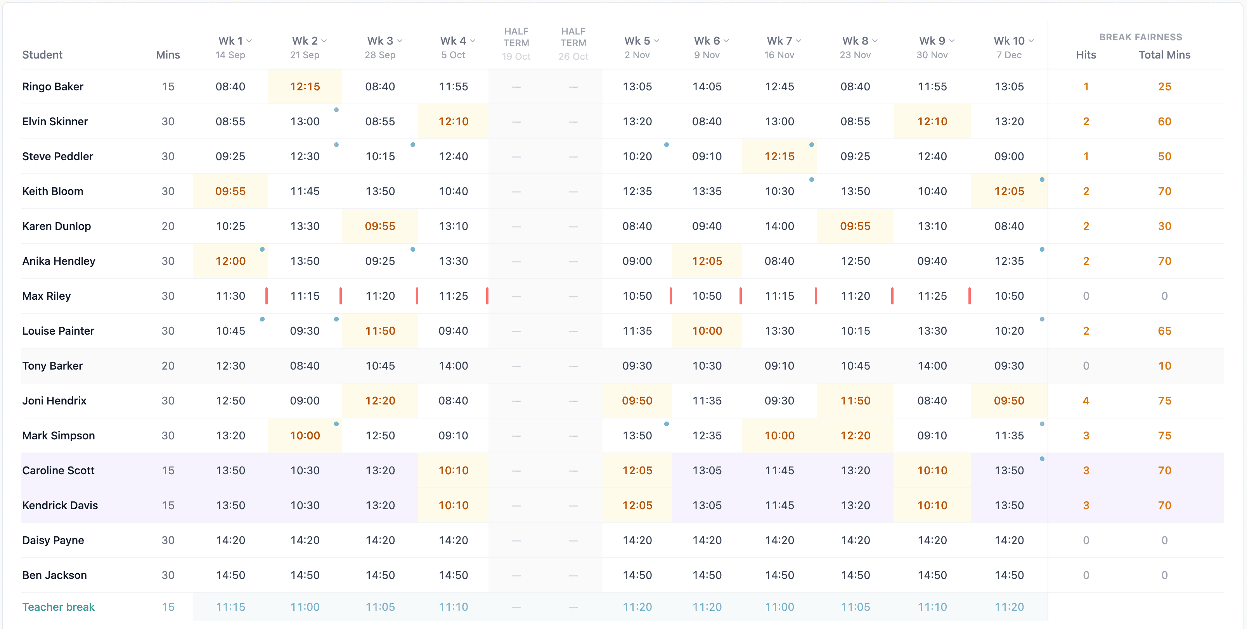Click the blue dot on Keith Bloom's Wk 10 cell
Image resolution: width=1247 pixels, height=629 pixels.
coord(1042,180)
